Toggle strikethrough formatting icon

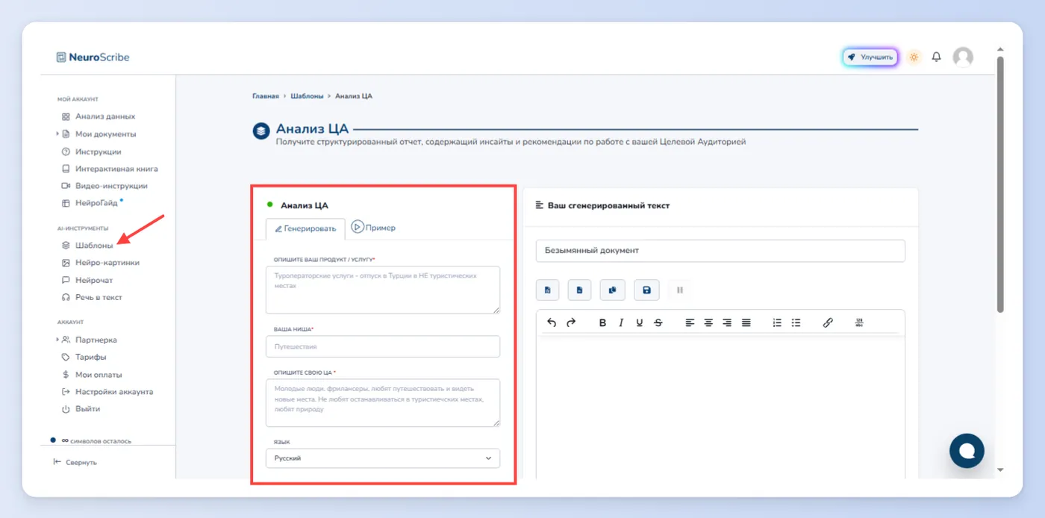658,322
